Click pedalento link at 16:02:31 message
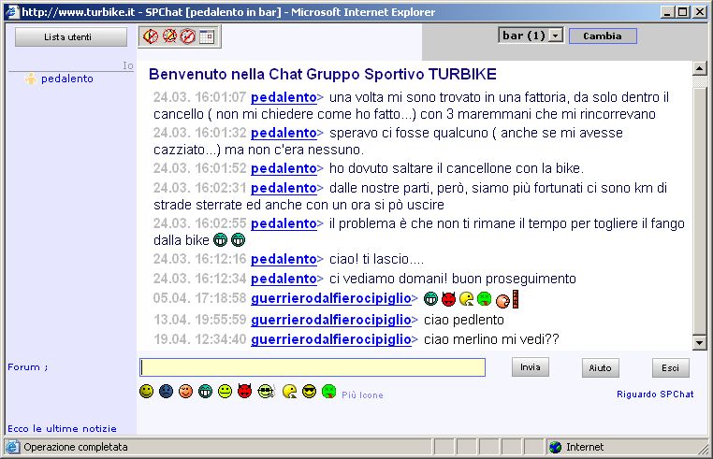 click(x=284, y=188)
